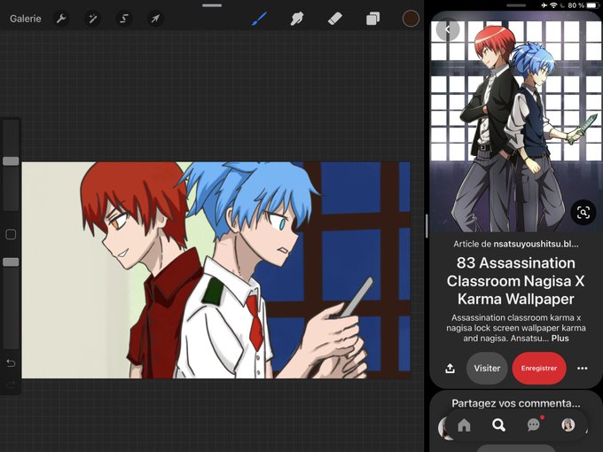Expand description with Plus
Viewport: 603px width, 452px height.
tap(560, 339)
